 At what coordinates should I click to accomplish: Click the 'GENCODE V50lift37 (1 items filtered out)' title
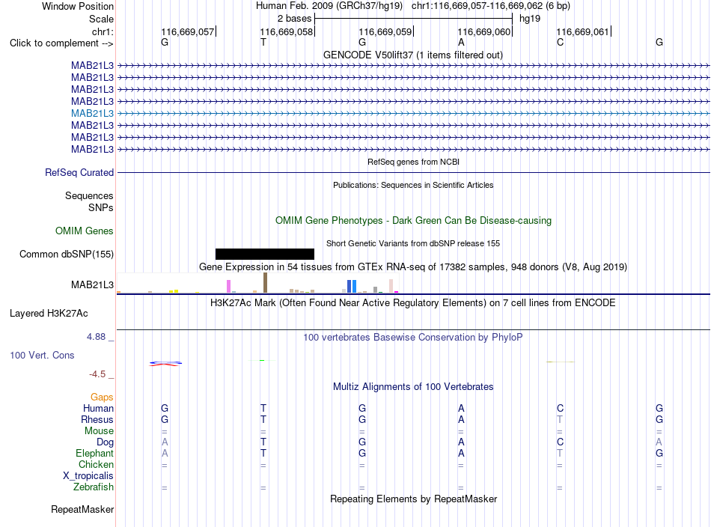coord(413,55)
